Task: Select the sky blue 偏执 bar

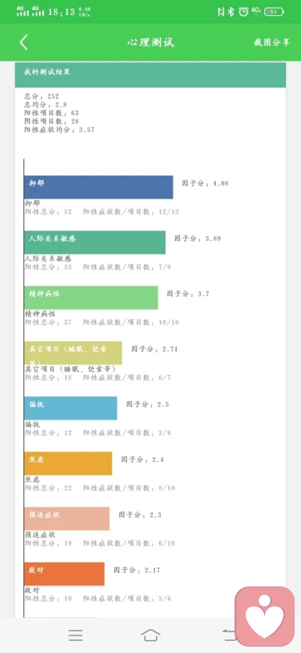Action: pos(70,408)
